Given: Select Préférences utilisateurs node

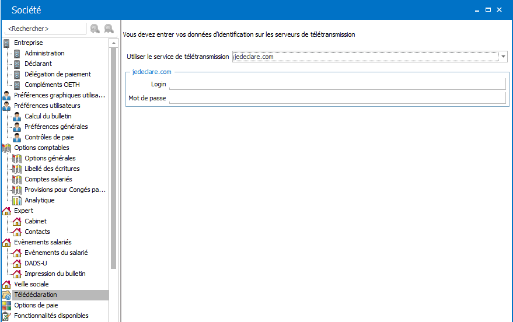Looking at the screenshot, I should [47, 106].
